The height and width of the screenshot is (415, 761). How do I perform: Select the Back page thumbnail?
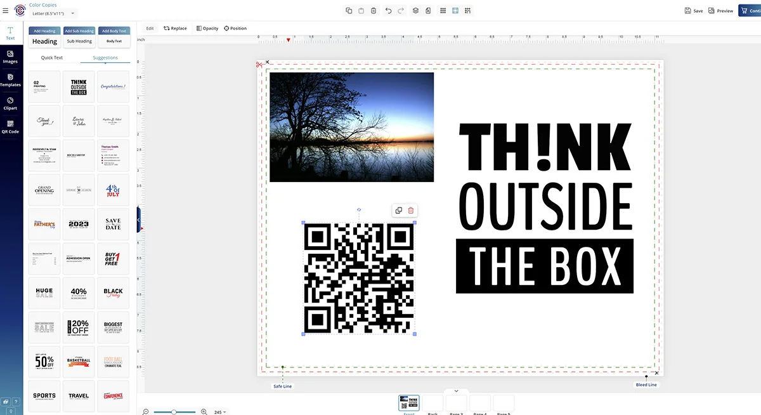(433, 404)
